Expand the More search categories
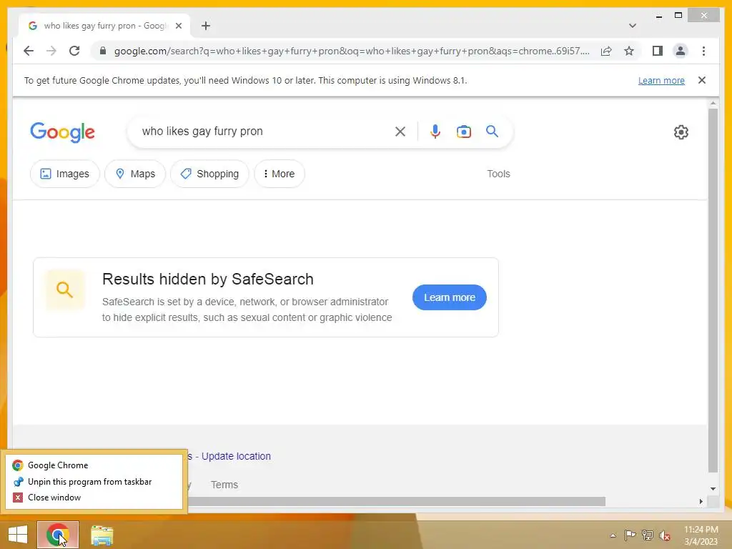 click(x=280, y=174)
